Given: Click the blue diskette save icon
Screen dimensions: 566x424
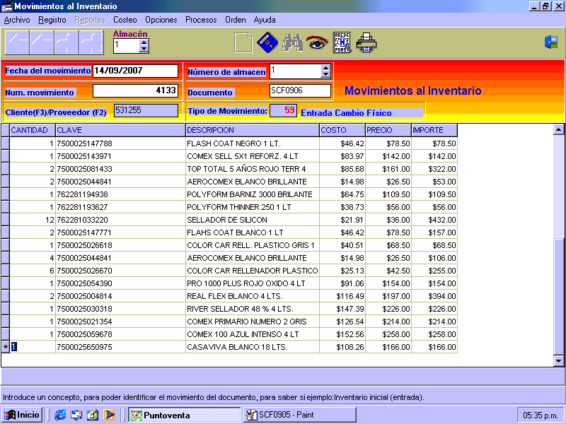Looking at the screenshot, I should 267,43.
